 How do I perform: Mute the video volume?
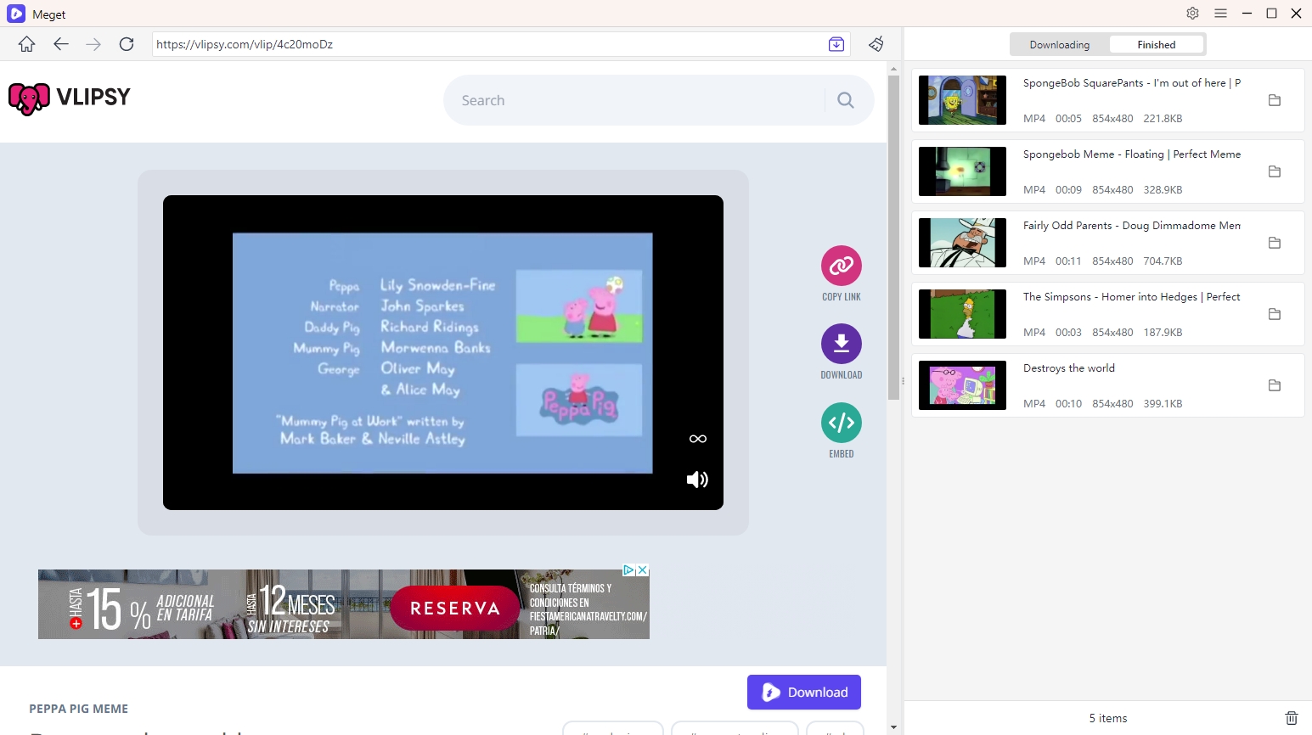[x=697, y=480]
